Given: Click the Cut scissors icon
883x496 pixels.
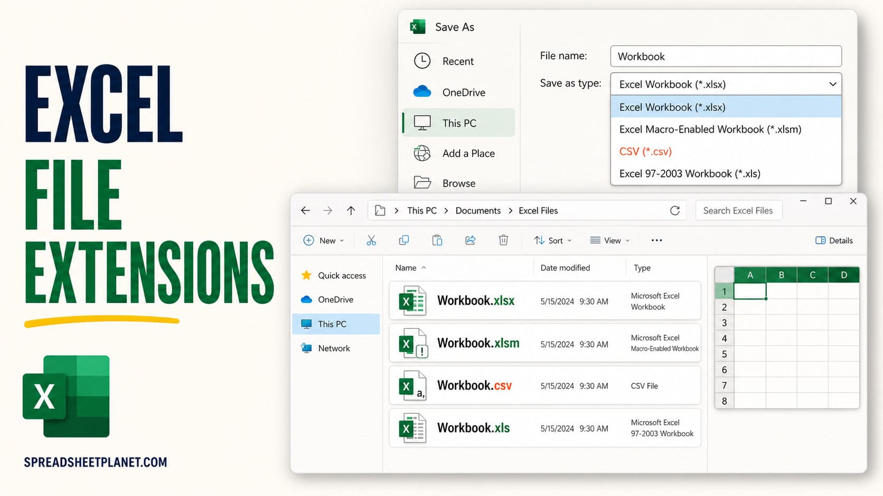Looking at the screenshot, I should pyautogui.click(x=371, y=240).
